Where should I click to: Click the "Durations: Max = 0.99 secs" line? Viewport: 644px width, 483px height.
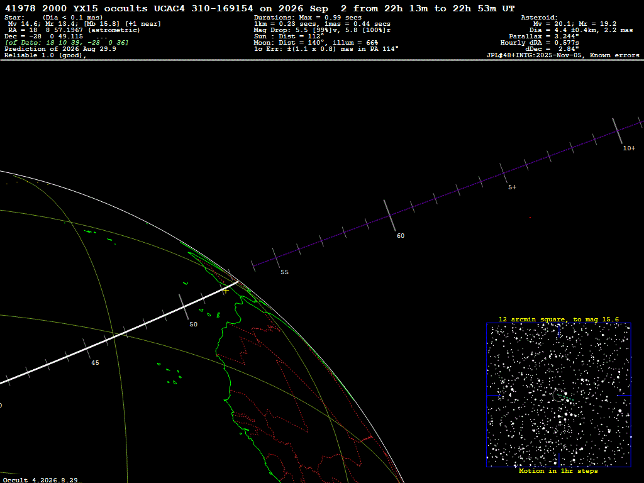pyautogui.click(x=308, y=18)
